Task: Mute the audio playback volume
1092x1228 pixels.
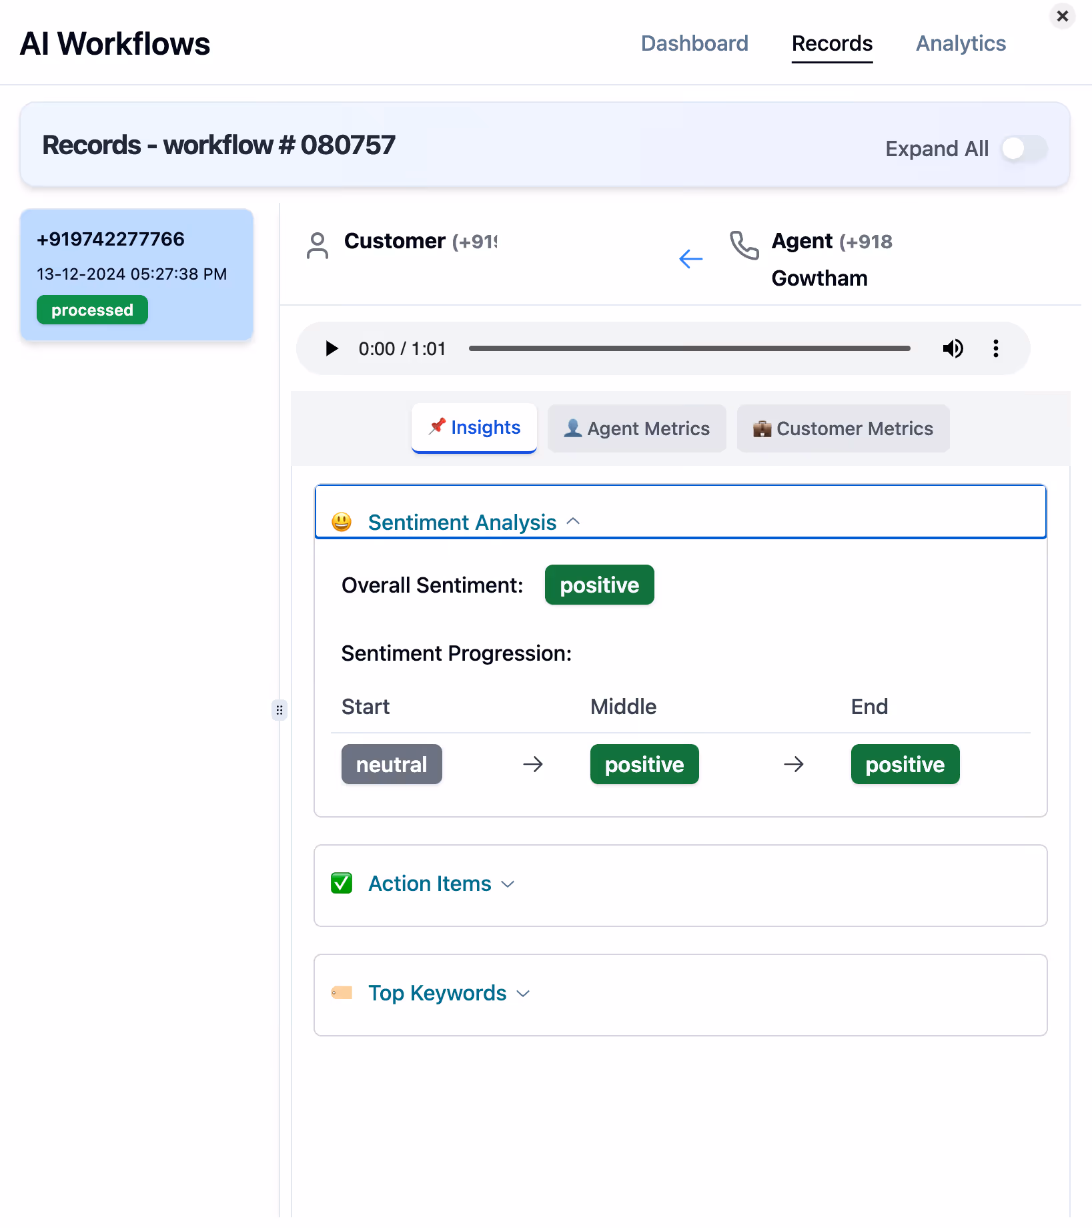Action: (953, 348)
